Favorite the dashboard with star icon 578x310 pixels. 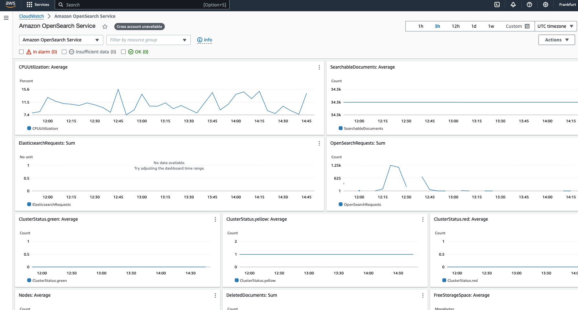click(x=105, y=27)
